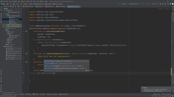Choose TextView (android.widget) completion suggestion
Image resolution: width=174 pixels, height=97 pixels.
point(67,61)
